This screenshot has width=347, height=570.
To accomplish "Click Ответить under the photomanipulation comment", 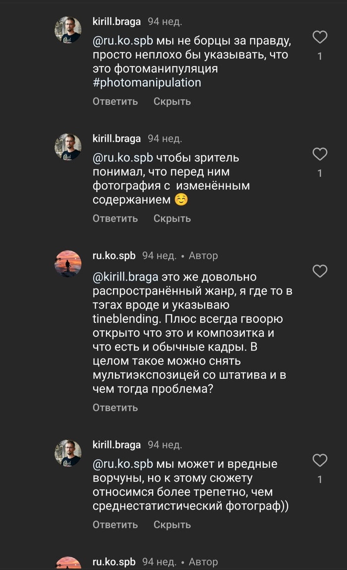I will [115, 101].
